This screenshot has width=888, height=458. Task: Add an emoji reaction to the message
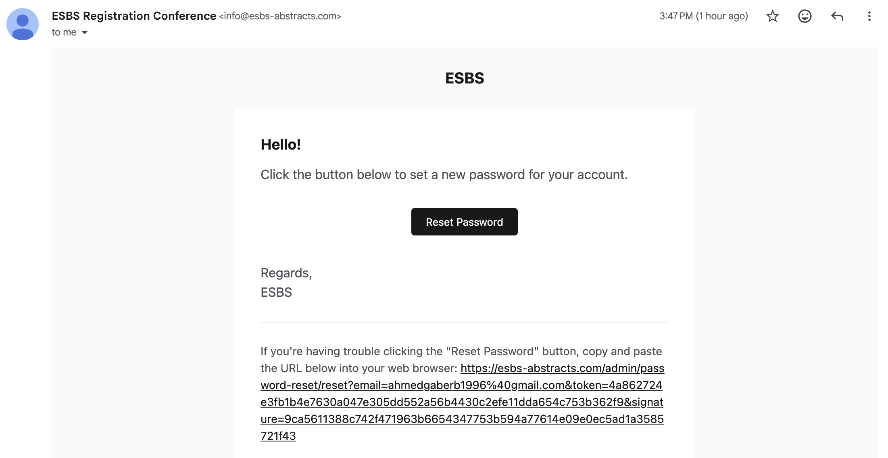pos(805,16)
